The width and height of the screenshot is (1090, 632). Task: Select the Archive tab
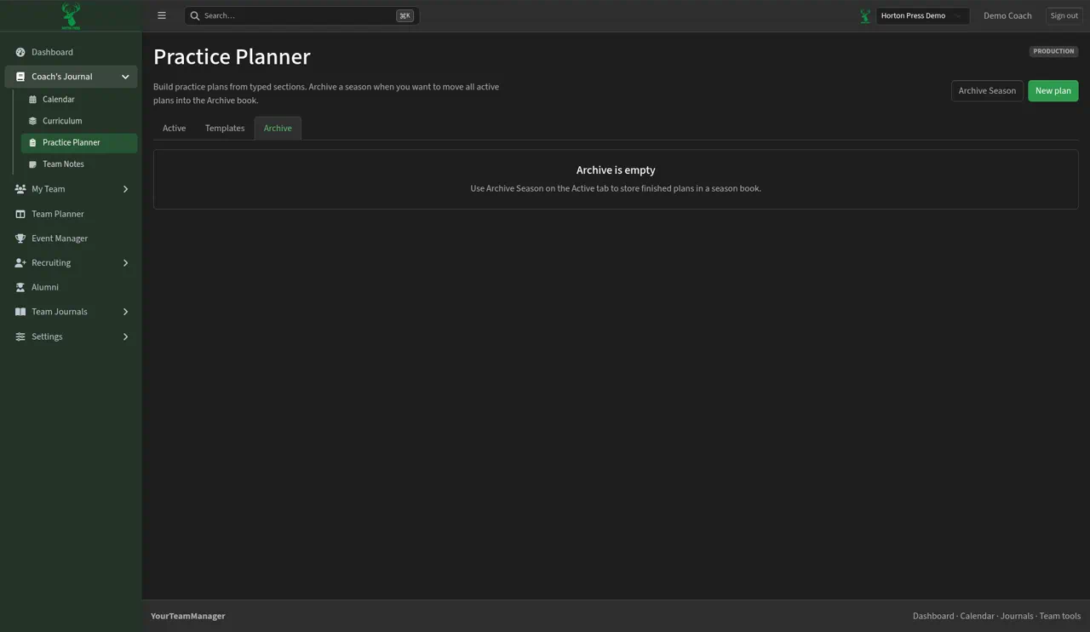point(278,128)
